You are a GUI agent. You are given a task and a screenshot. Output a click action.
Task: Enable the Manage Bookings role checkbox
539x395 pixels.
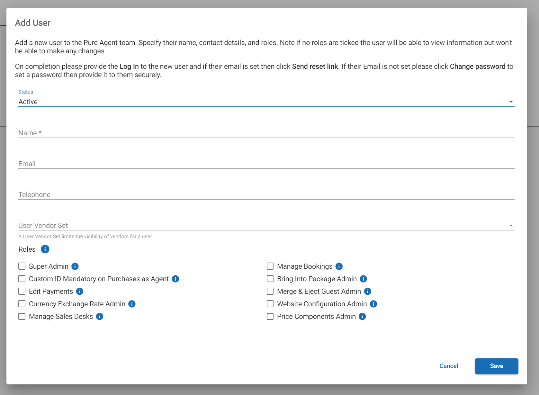pyautogui.click(x=270, y=266)
